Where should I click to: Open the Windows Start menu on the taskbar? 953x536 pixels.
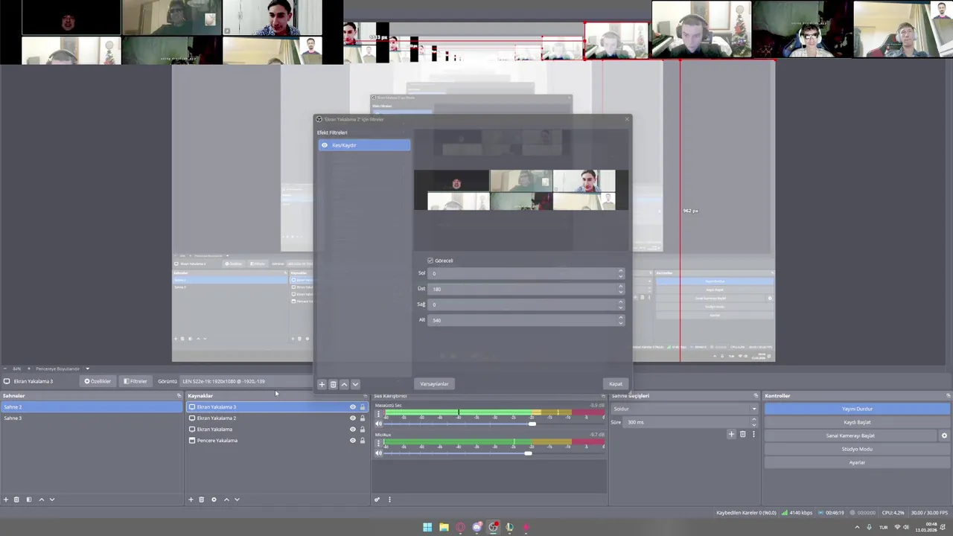coord(427,527)
